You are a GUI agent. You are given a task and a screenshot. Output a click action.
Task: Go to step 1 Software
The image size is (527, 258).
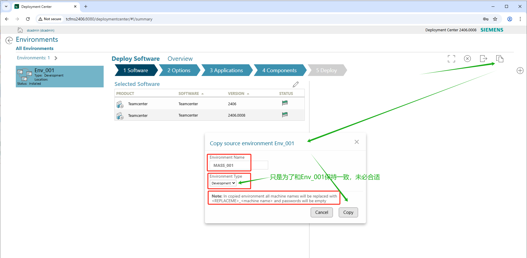click(x=136, y=70)
